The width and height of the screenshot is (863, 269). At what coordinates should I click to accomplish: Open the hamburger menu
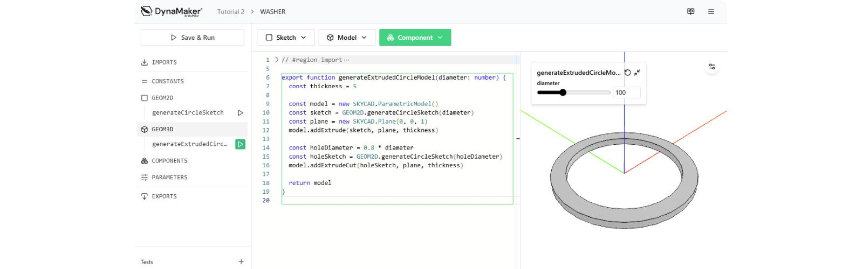click(x=711, y=11)
